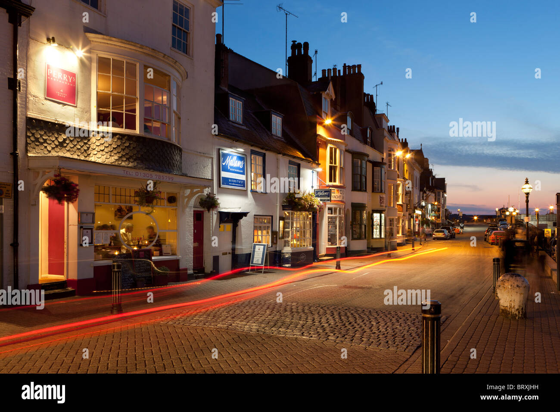The image size is (560, 412).
Task: Click the small hanging Mallams sign
Action: tap(322, 194)
